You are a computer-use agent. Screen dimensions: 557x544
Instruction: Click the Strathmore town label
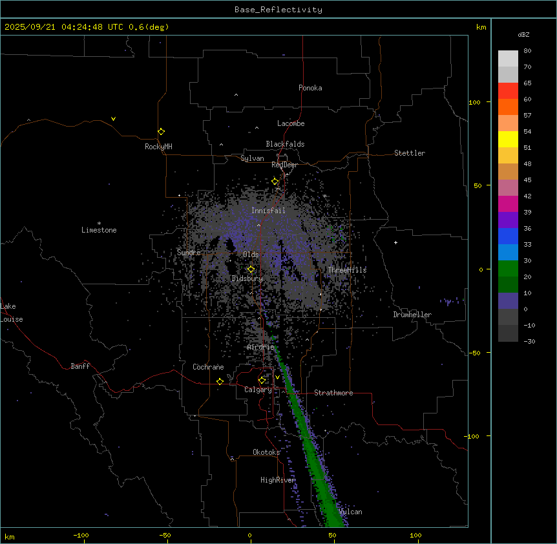tap(333, 393)
